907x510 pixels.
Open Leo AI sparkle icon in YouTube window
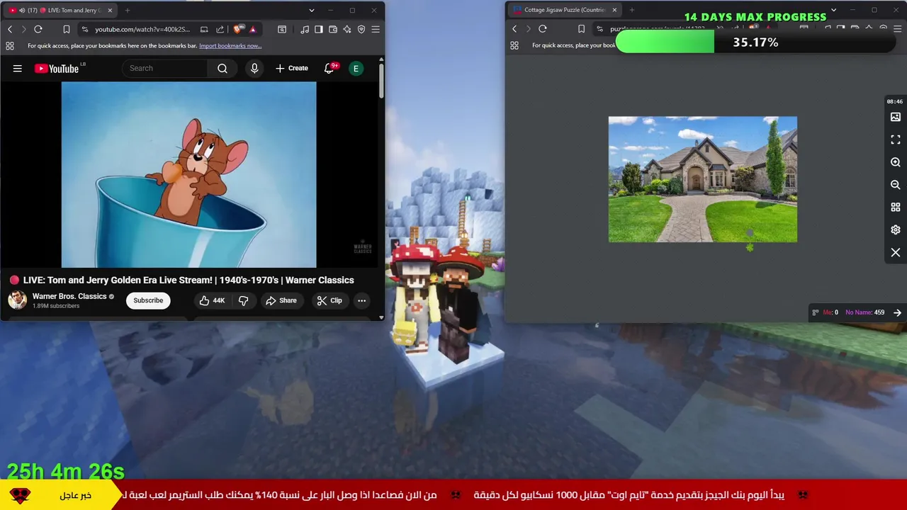(347, 29)
